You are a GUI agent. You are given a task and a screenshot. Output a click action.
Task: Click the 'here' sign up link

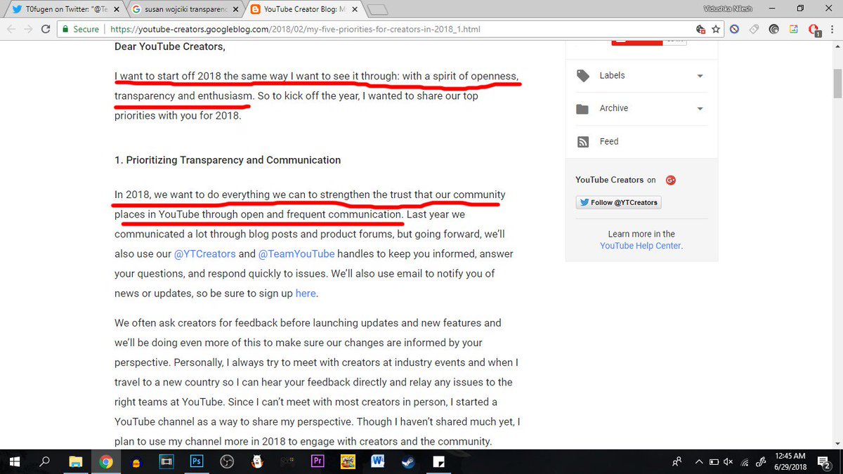pos(306,294)
